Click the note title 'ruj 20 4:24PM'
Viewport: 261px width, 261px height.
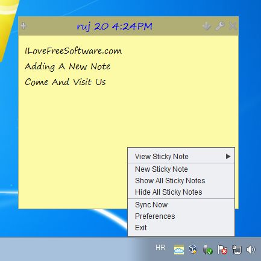[x=115, y=27]
